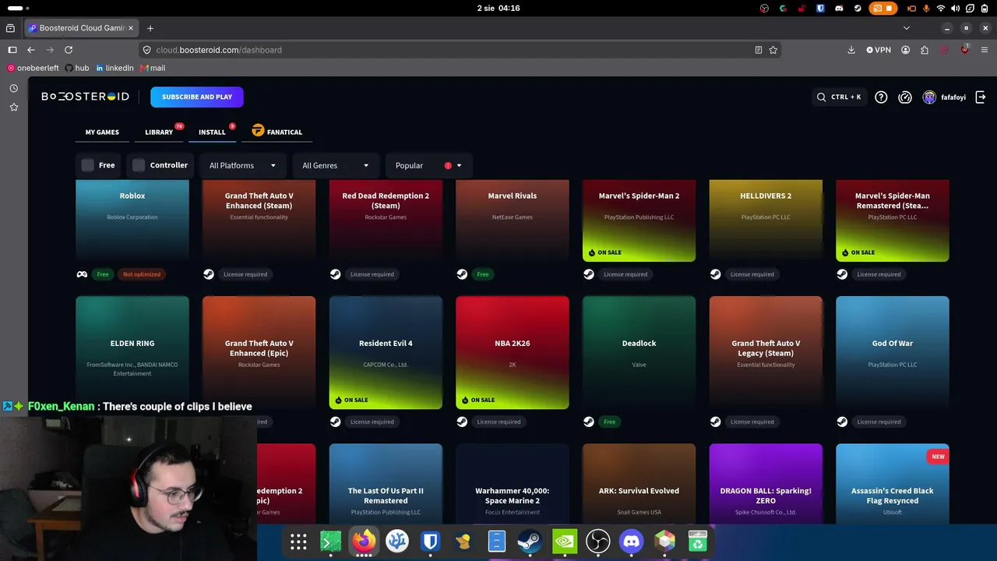This screenshot has height=561, width=997.
Task: Open the God Of War game card
Action: [x=893, y=352]
